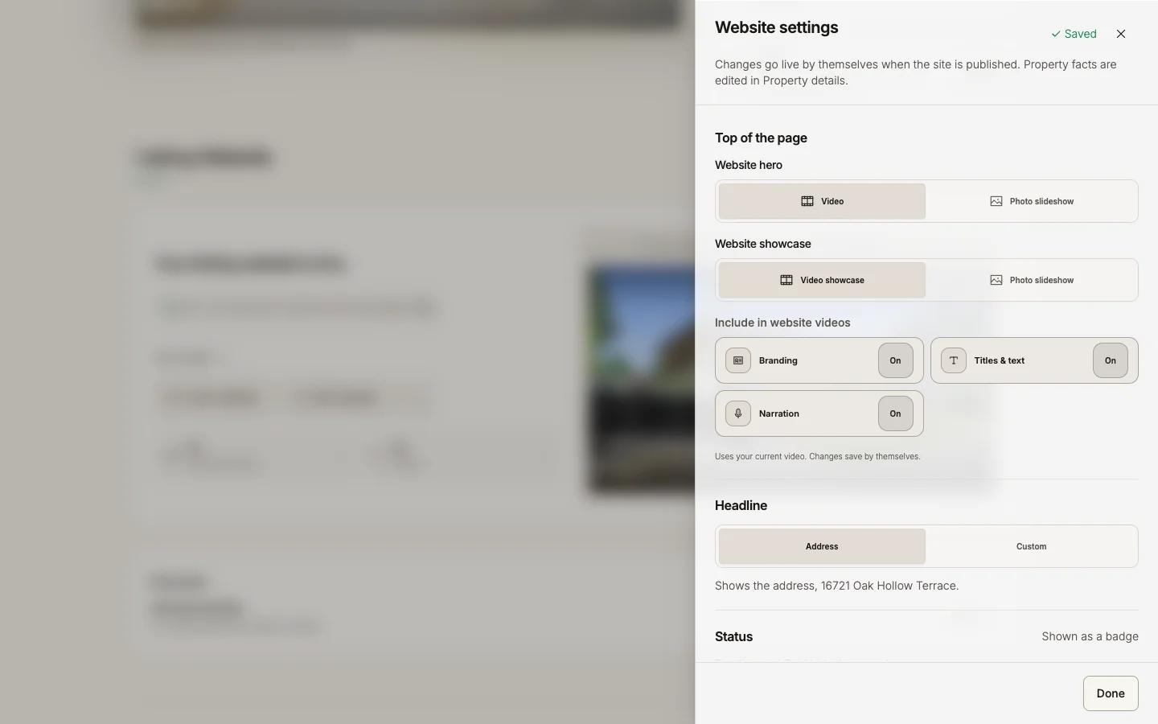Select Address as the headline
1158x724 pixels.
(822, 546)
